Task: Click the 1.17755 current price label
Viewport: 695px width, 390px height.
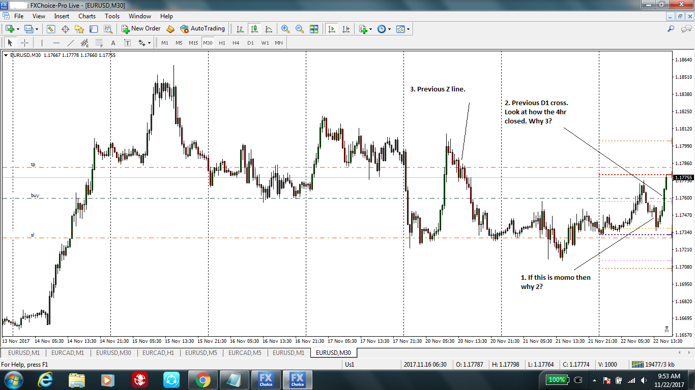Action: point(683,178)
